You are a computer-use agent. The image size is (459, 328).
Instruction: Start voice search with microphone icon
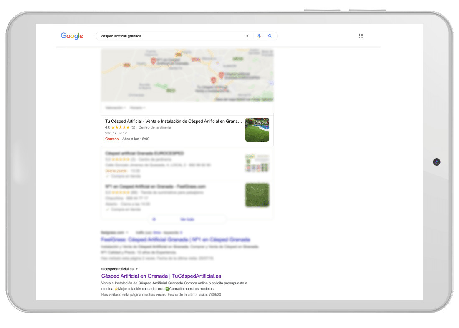click(x=259, y=36)
